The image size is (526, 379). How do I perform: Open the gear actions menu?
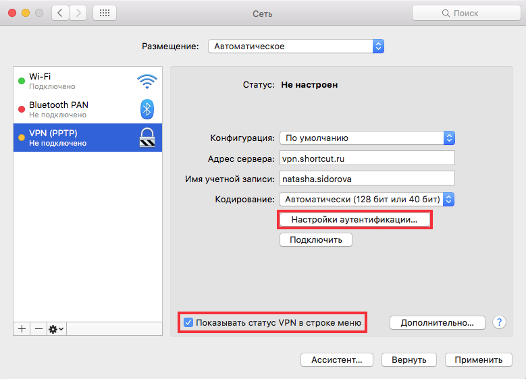(56, 328)
